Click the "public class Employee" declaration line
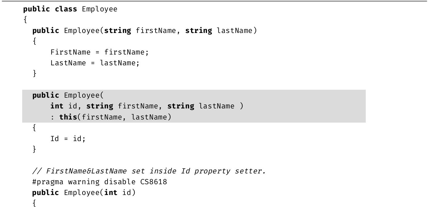The width and height of the screenshot is (428, 207). pos(70,9)
